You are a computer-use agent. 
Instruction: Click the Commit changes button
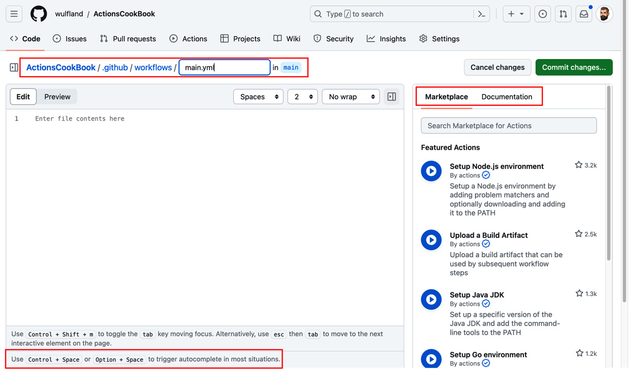click(574, 67)
